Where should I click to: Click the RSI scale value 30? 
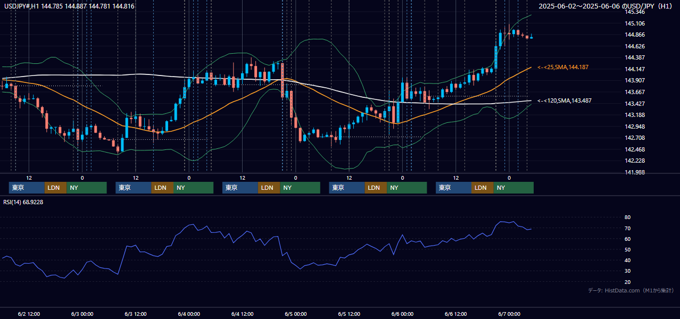coord(628,271)
